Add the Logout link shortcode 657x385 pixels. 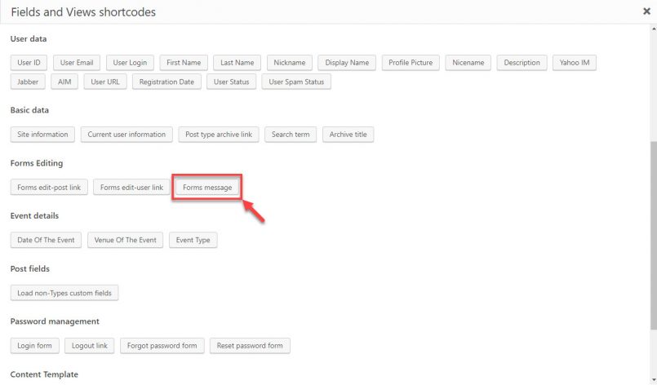tap(89, 346)
